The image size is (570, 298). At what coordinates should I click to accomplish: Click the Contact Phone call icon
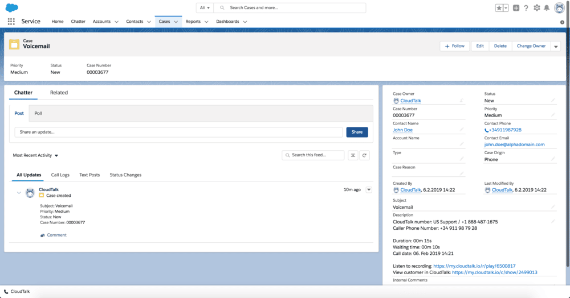point(486,130)
